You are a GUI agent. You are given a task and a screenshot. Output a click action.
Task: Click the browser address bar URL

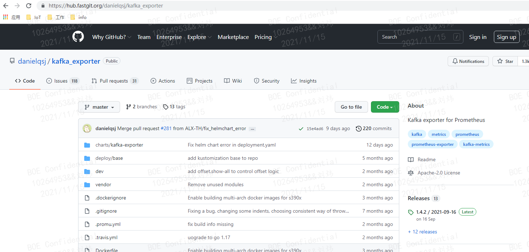tap(106, 6)
